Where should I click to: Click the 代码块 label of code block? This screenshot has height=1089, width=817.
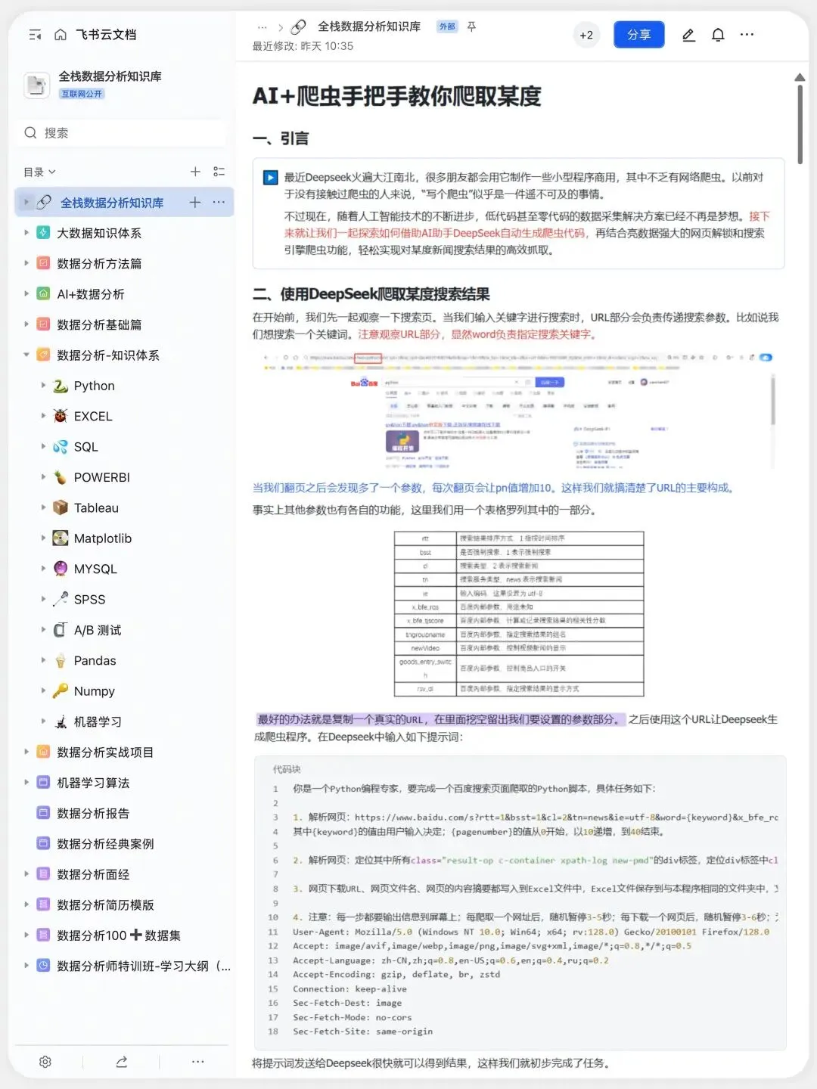(287, 769)
